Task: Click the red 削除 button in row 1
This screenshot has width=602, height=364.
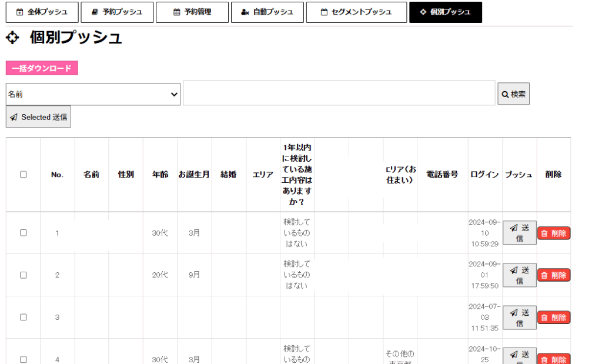Action: 553,233
